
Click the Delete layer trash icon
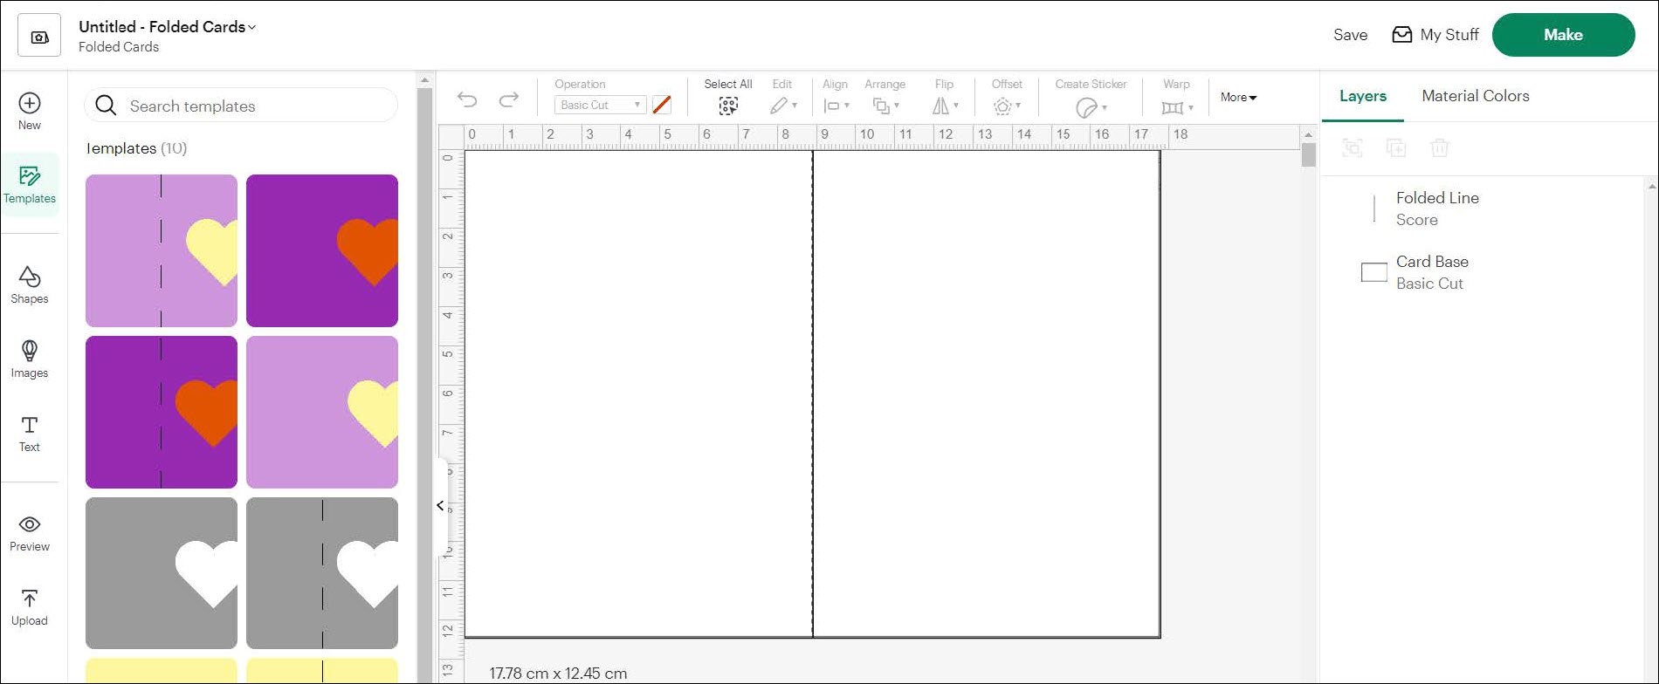1440,148
